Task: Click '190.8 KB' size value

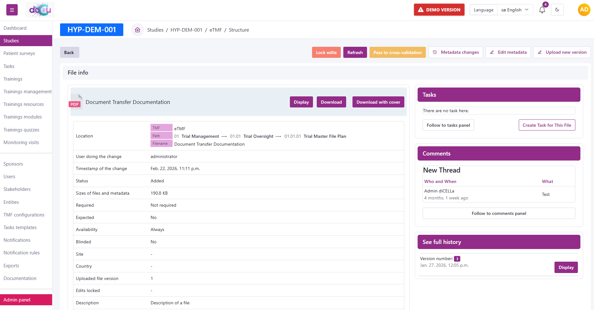Action: pyautogui.click(x=159, y=193)
